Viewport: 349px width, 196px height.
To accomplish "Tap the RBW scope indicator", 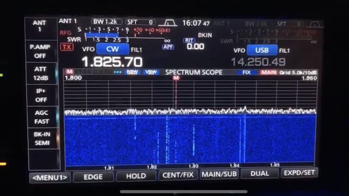I will (x=132, y=72).
